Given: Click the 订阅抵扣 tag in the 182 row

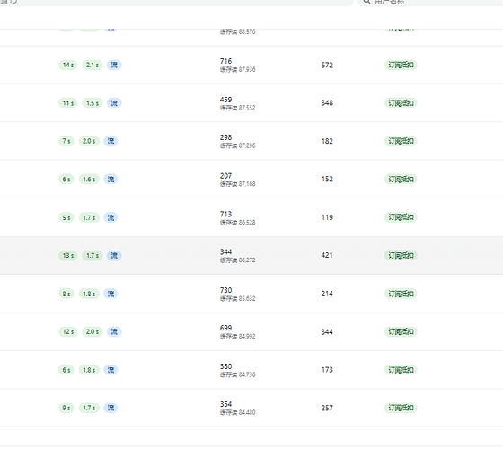Looking at the screenshot, I should coord(401,141).
